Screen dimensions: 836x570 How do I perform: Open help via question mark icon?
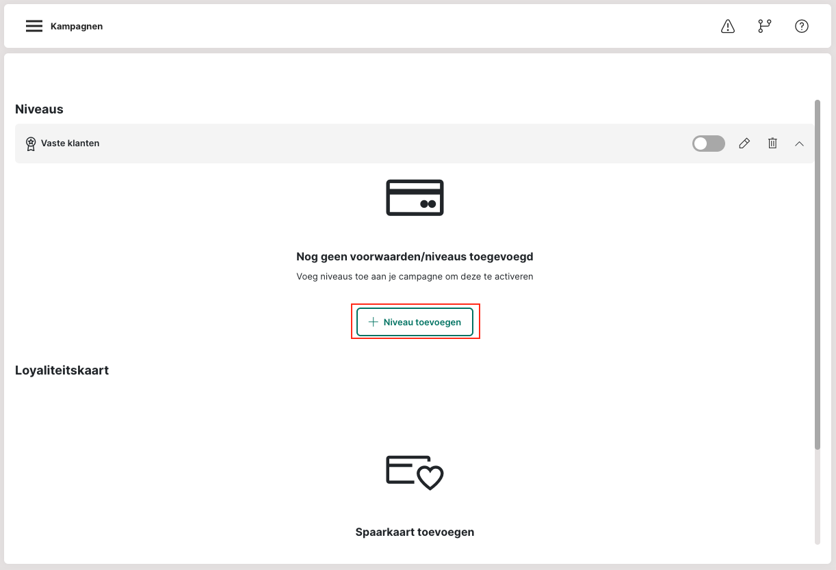(x=801, y=26)
